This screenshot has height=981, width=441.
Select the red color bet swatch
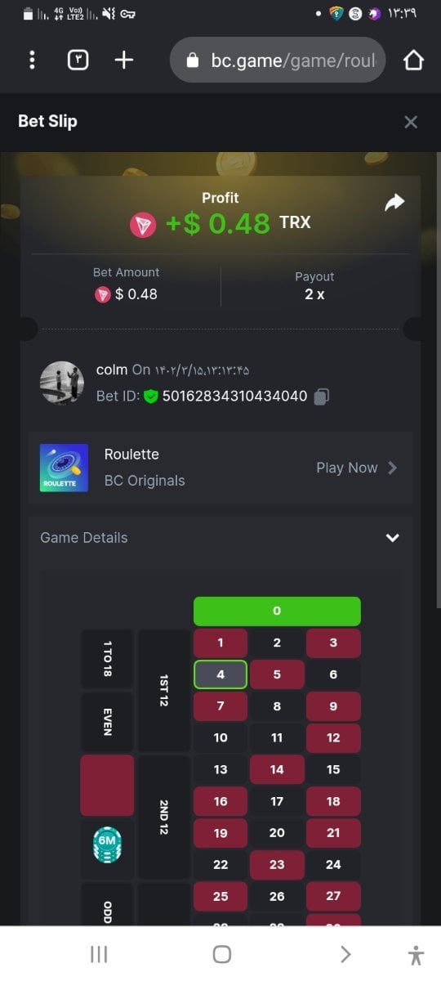tap(107, 785)
